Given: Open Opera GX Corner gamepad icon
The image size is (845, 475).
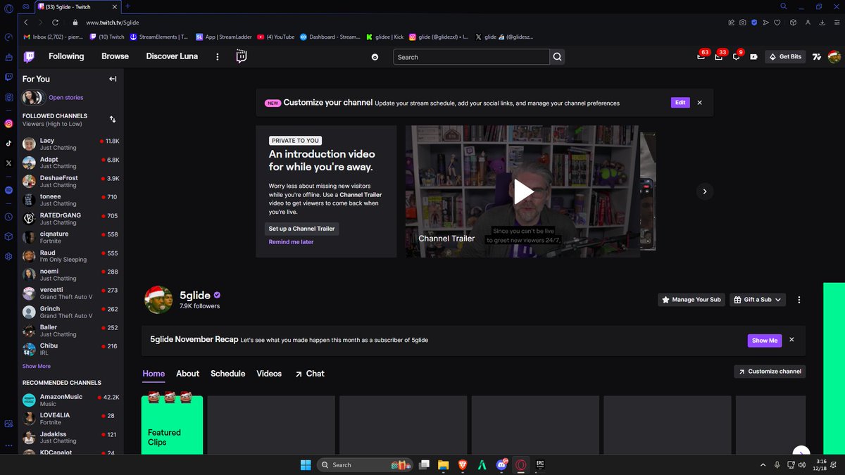Looking at the screenshot, I should [x=26, y=6].
